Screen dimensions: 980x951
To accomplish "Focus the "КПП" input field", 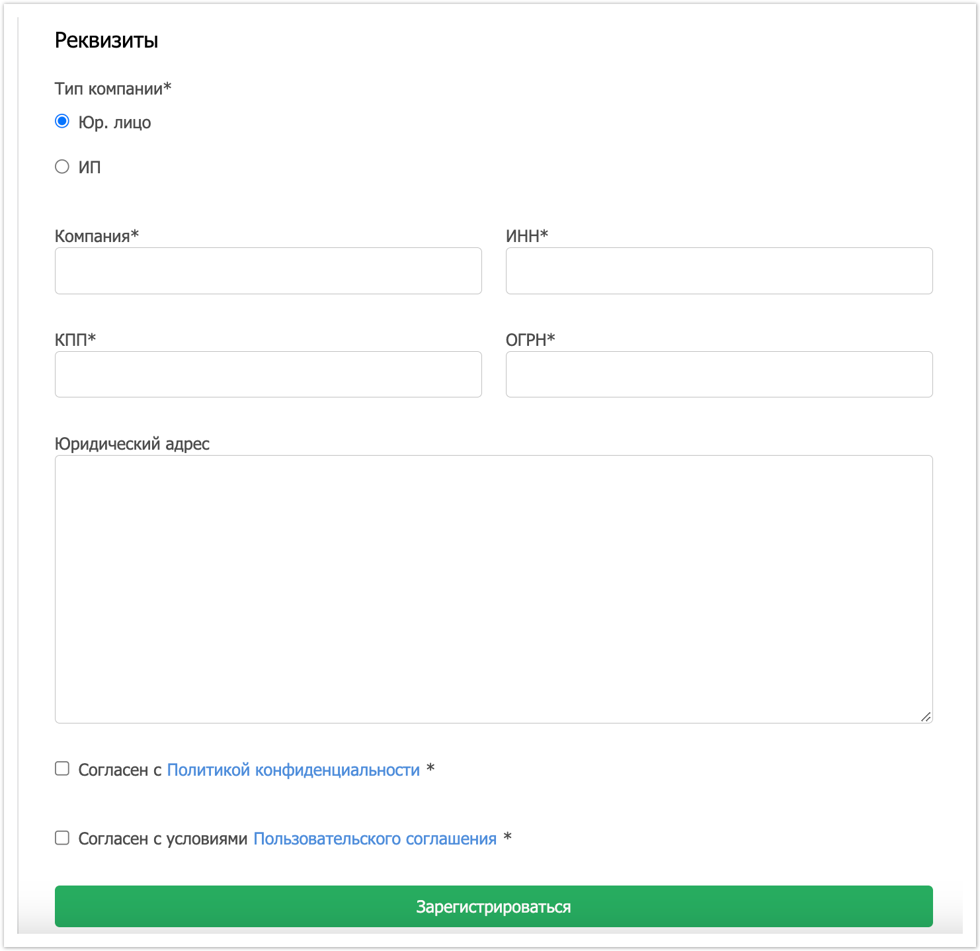I will [268, 374].
